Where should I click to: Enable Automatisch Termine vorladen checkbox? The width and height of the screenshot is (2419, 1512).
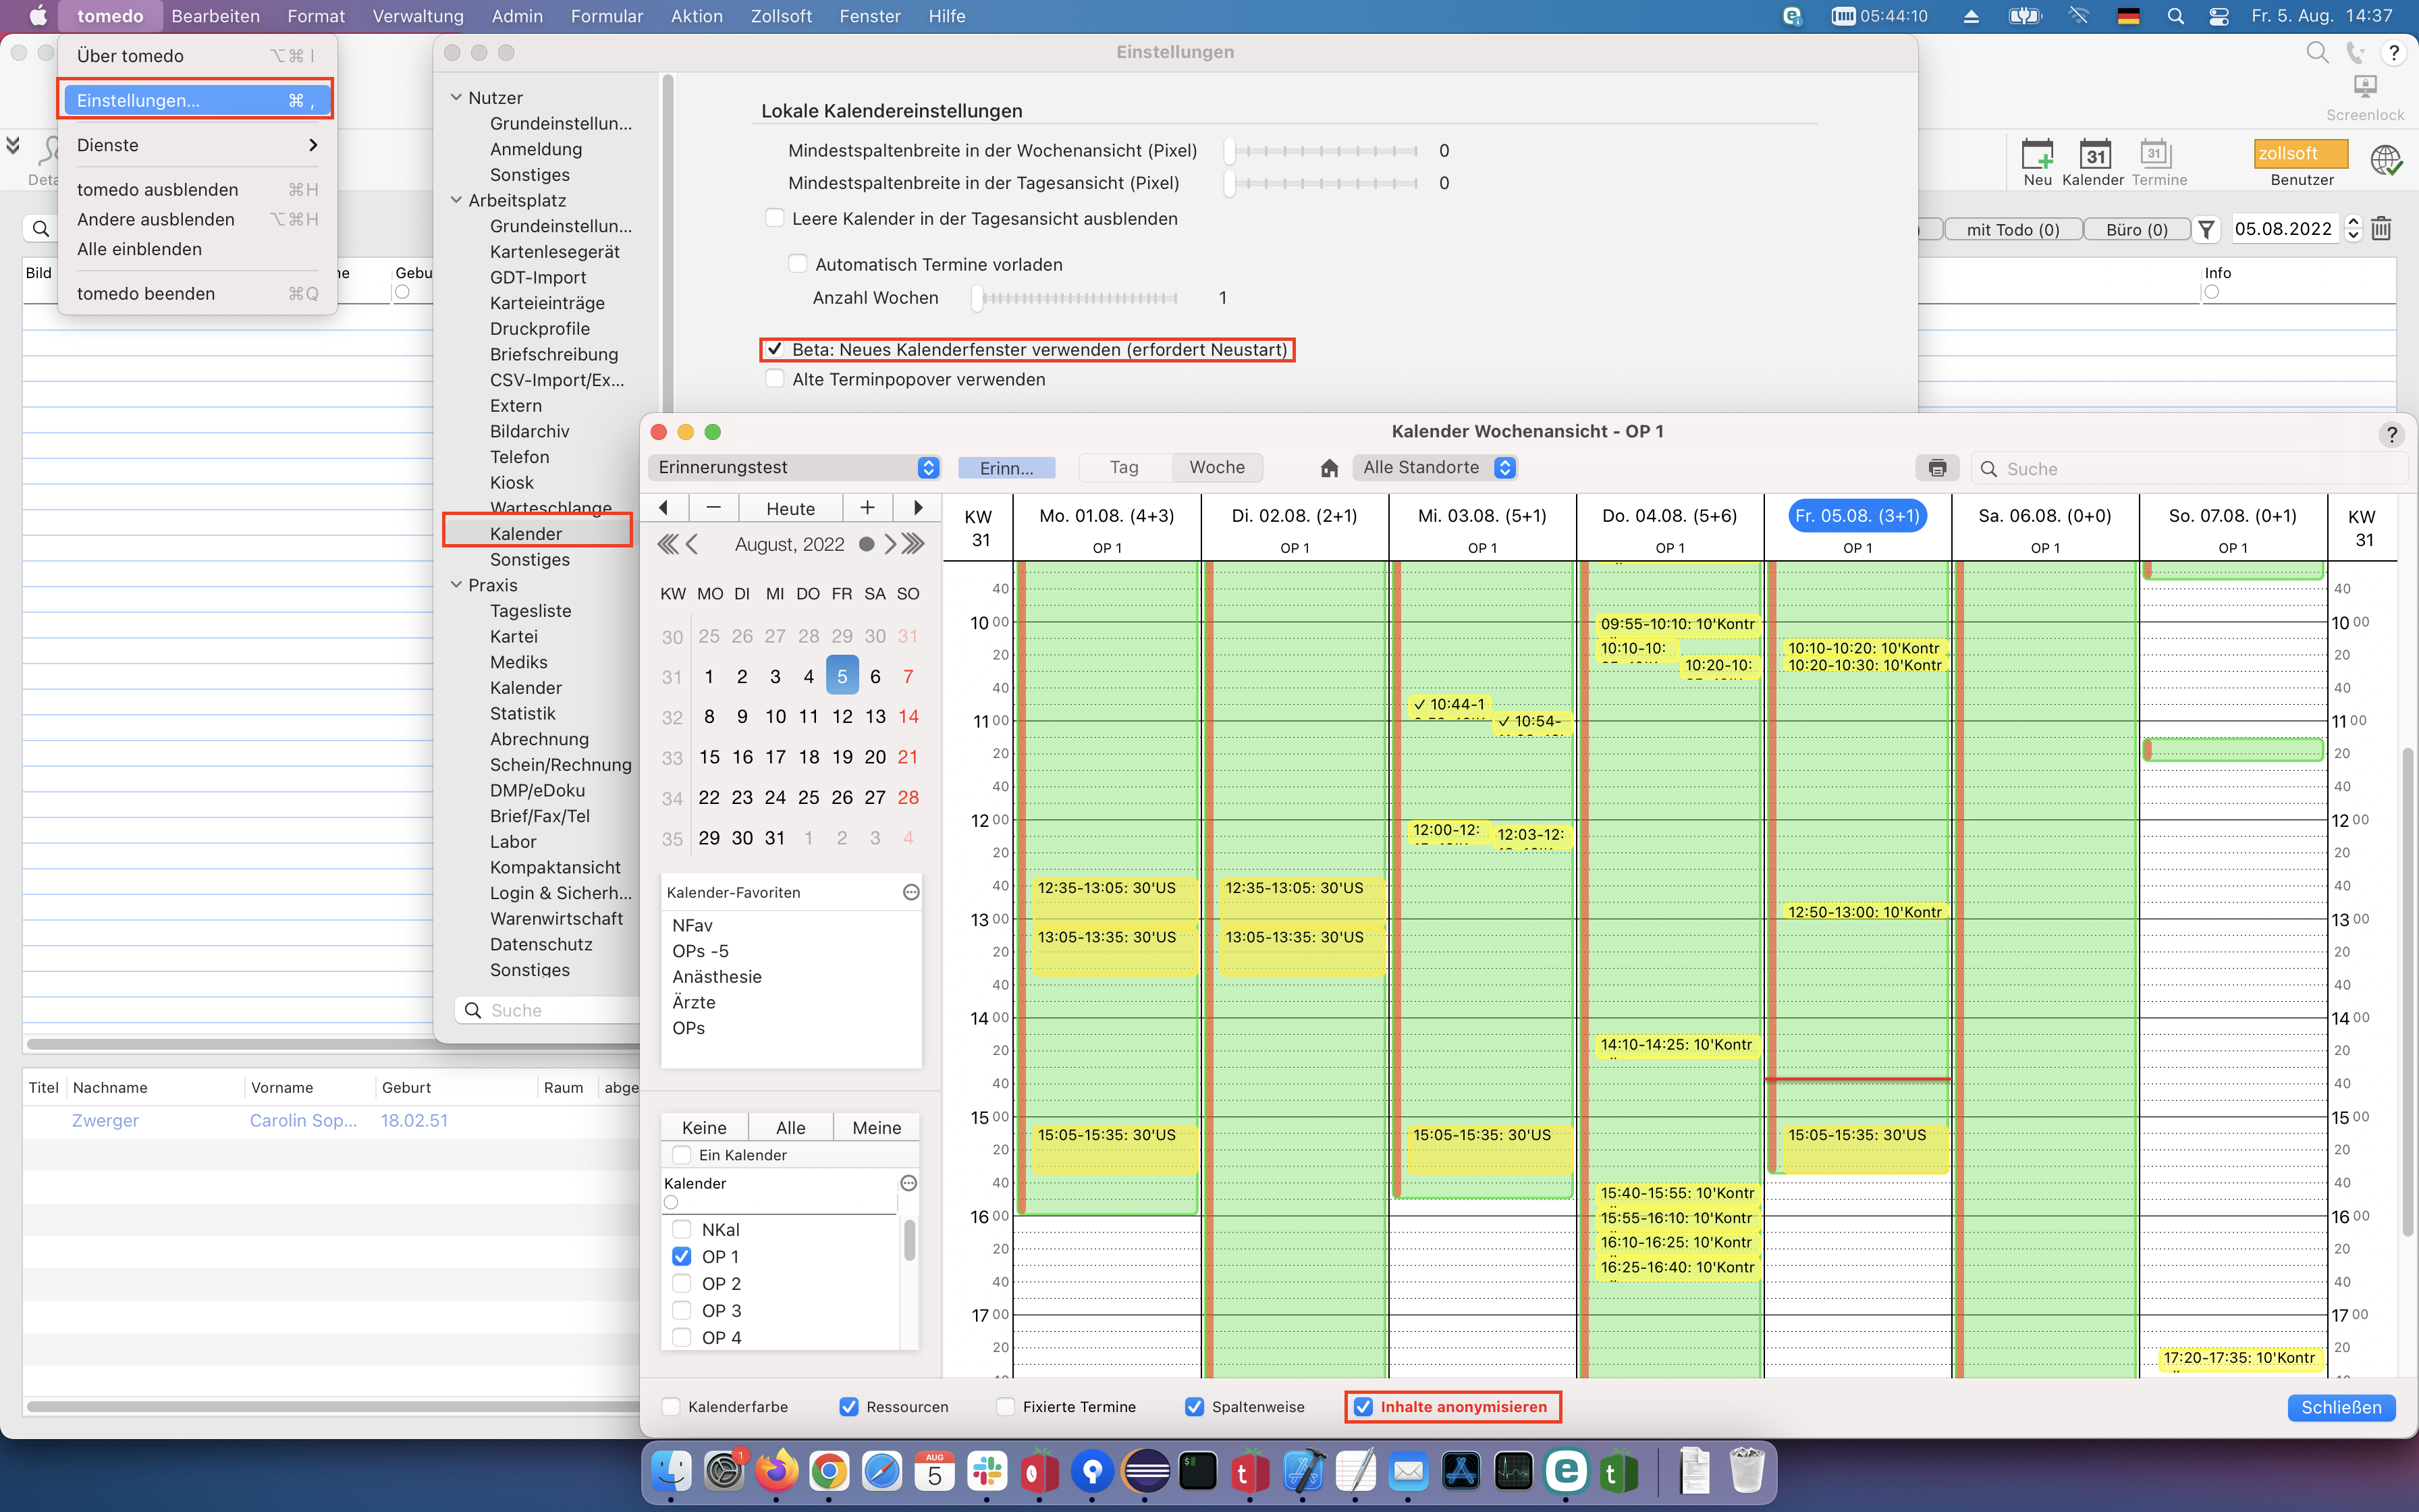pos(798,264)
